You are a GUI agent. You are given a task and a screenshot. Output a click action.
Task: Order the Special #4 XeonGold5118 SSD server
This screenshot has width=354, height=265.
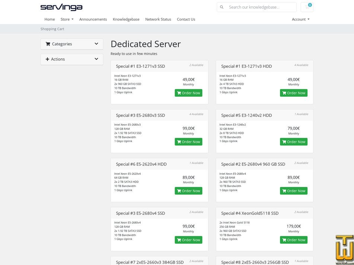click(294, 240)
